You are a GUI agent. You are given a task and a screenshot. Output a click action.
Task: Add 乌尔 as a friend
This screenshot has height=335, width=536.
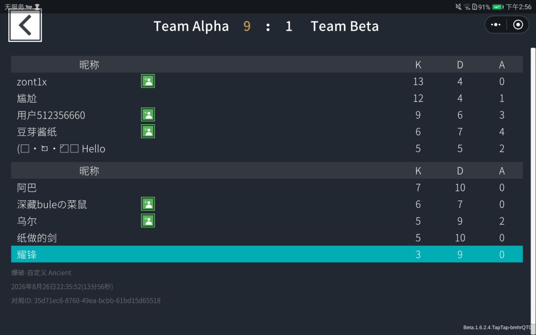pyautogui.click(x=148, y=220)
